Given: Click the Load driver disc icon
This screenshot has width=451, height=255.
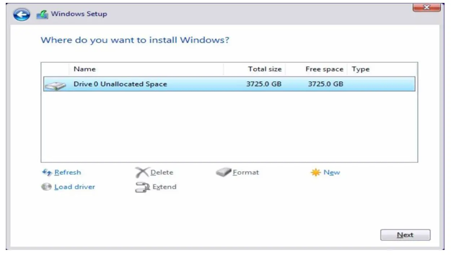Looking at the screenshot, I should tap(47, 187).
